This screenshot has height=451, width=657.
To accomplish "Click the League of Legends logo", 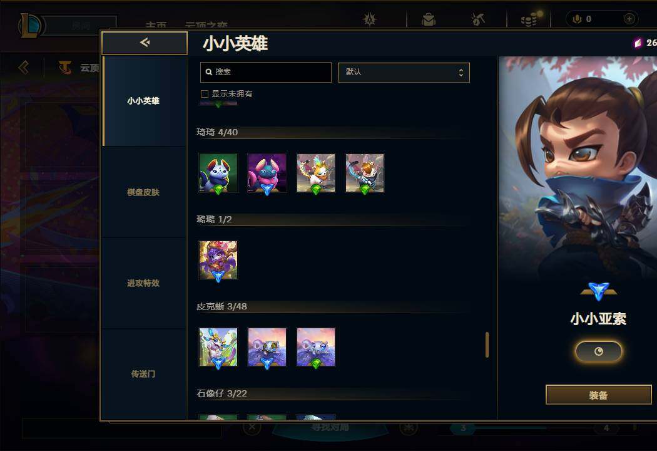I will pyautogui.click(x=29, y=25).
